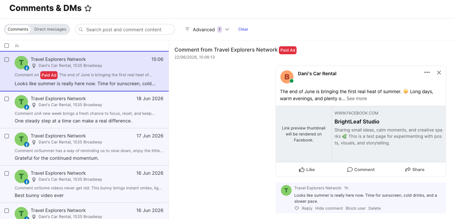Click the Comment button on post
The image size is (454, 219).
pyautogui.click(x=361, y=169)
